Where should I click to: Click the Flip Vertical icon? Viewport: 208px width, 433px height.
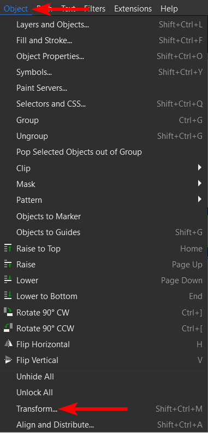pos(8,360)
